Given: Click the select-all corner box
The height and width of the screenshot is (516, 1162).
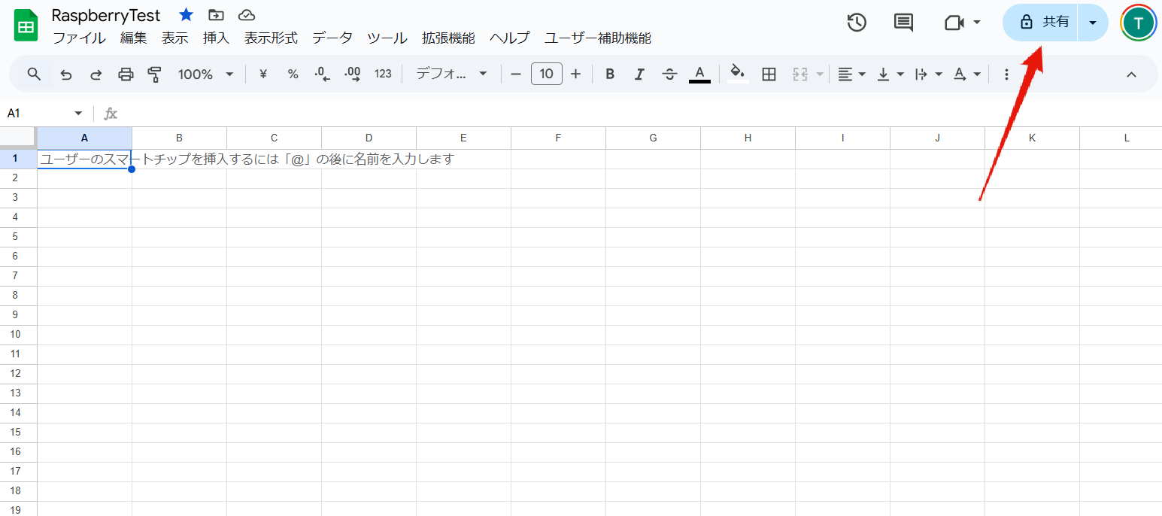Looking at the screenshot, I should pyautogui.click(x=18, y=138).
